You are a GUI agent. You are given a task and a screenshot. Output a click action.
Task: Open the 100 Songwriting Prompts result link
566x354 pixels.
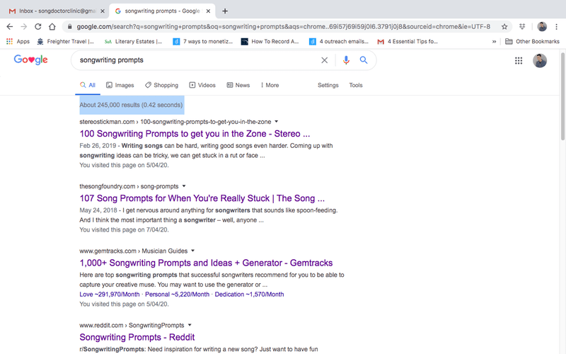coord(195,133)
